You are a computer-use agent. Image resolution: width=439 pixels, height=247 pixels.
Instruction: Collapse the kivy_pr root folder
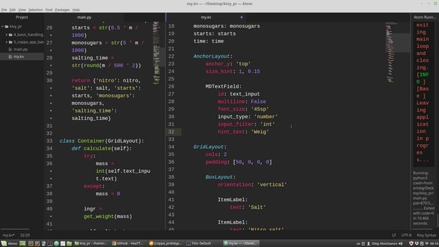coord(3,27)
